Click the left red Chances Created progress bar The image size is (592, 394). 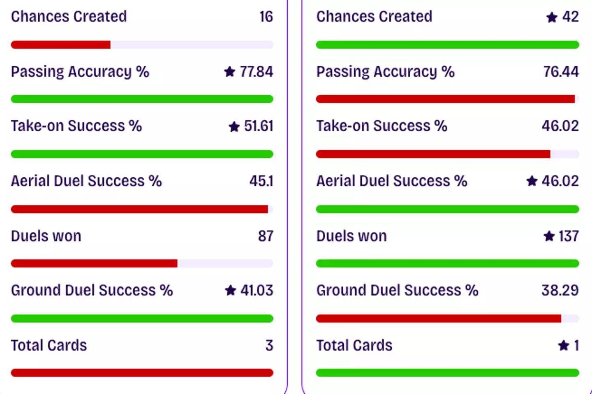[x=61, y=45]
